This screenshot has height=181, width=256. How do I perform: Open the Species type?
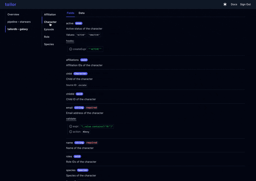[49, 44]
